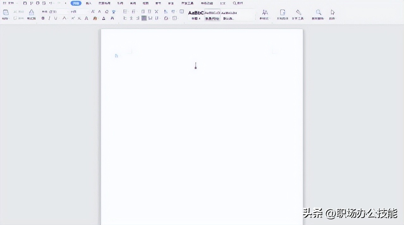
Task: Apply distributed alignment
Action: [x=150, y=18]
